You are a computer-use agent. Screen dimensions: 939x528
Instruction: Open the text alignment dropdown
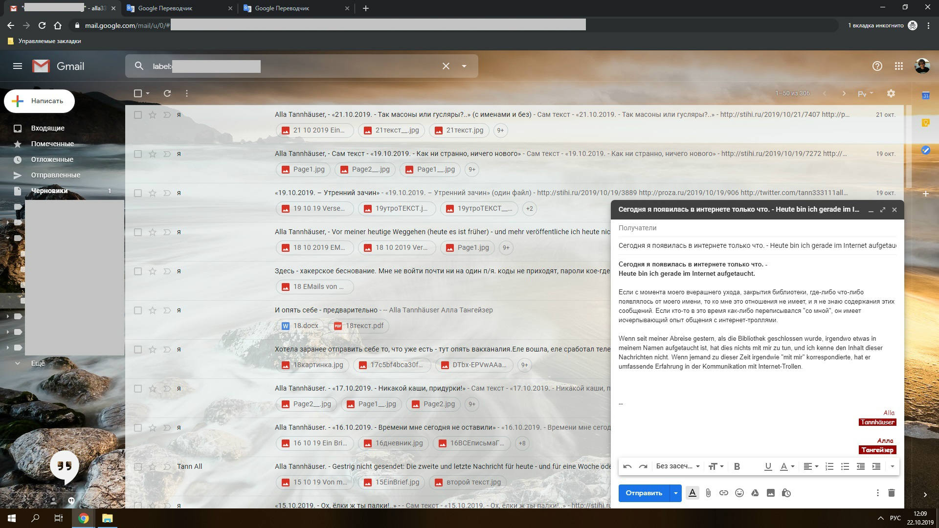click(811, 466)
